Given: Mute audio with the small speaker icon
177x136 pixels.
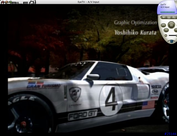Looking at the screenshot, I should 166,36.
